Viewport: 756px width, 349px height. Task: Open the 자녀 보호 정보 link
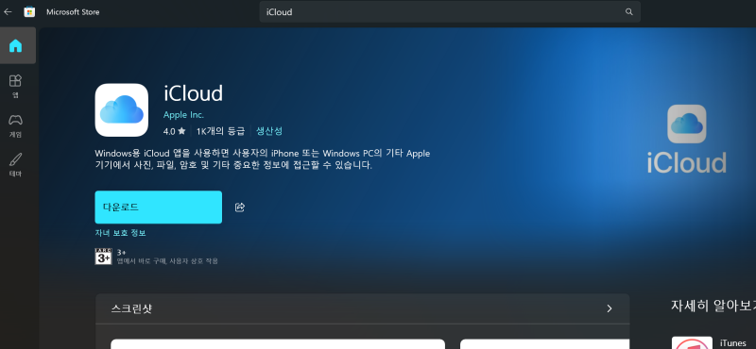(121, 233)
